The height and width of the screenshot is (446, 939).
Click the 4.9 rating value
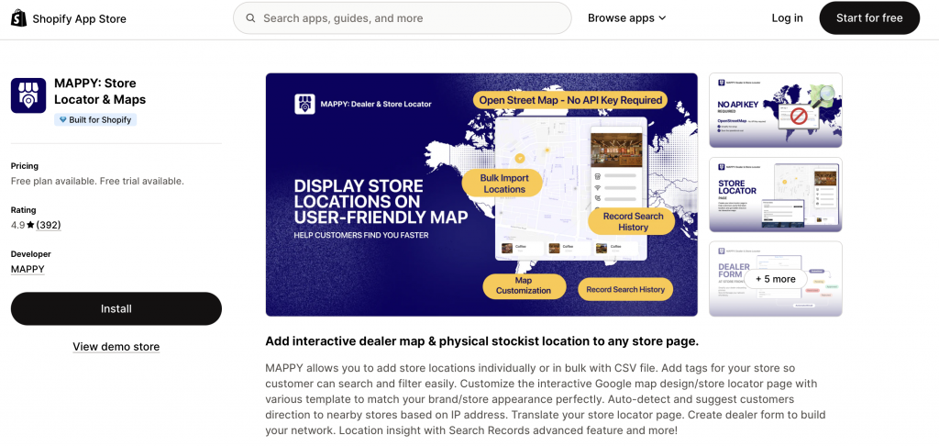tap(17, 226)
